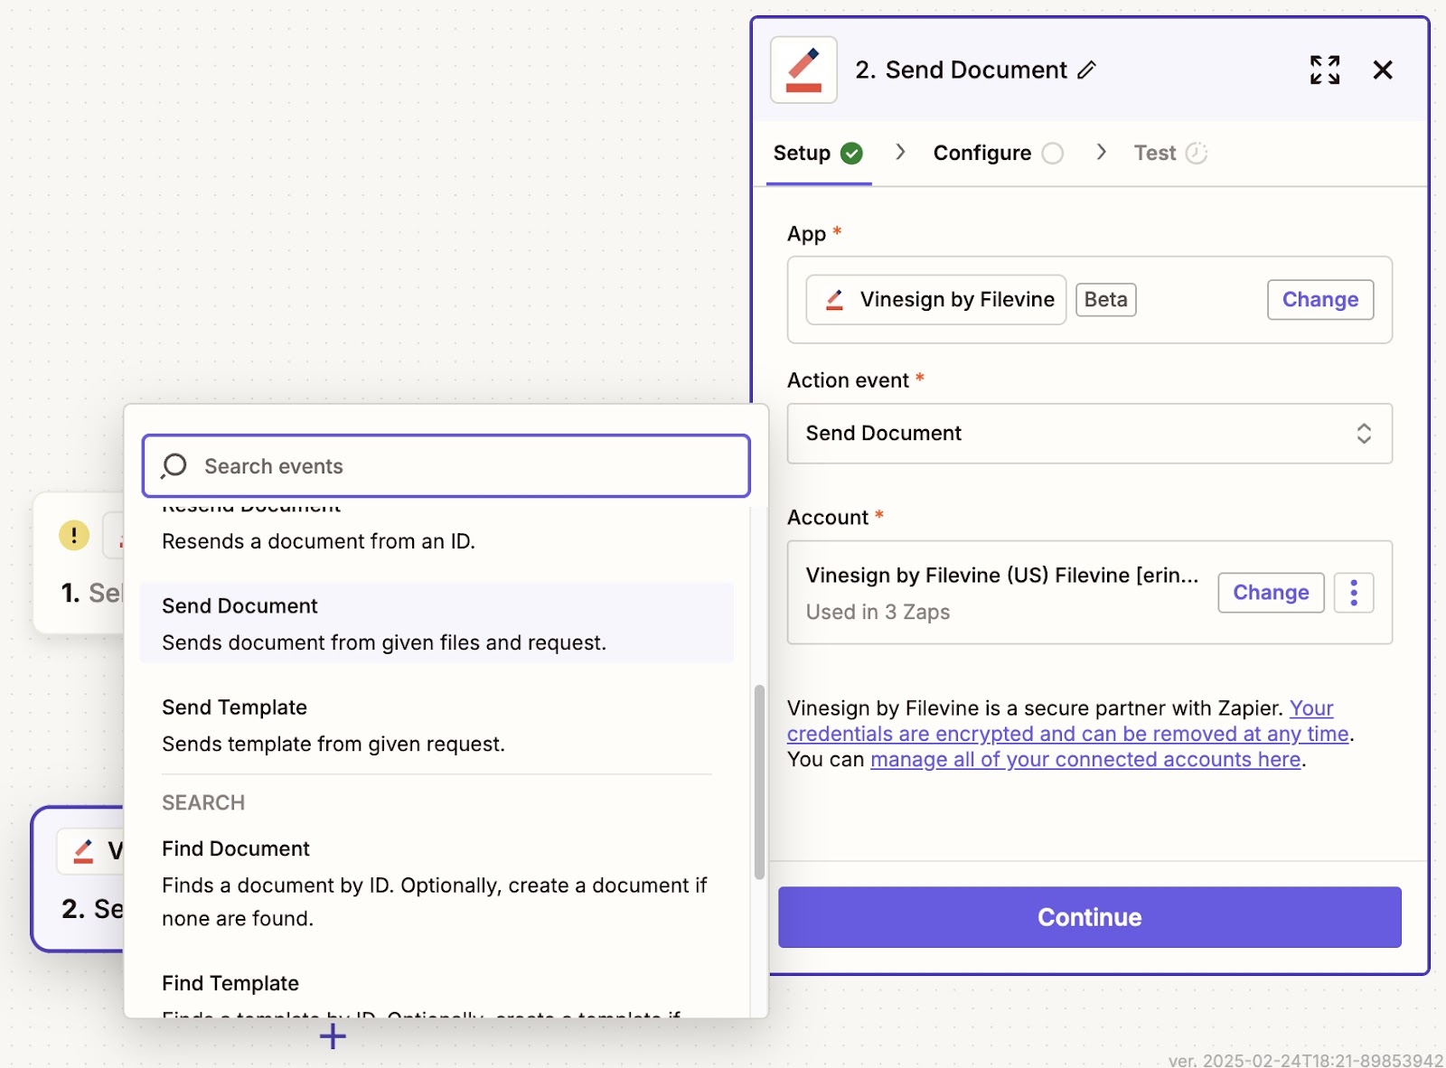1446x1068 pixels.
Task: Click the Vinesign icon on step 2 card
Action: click(x=83, y=851)
